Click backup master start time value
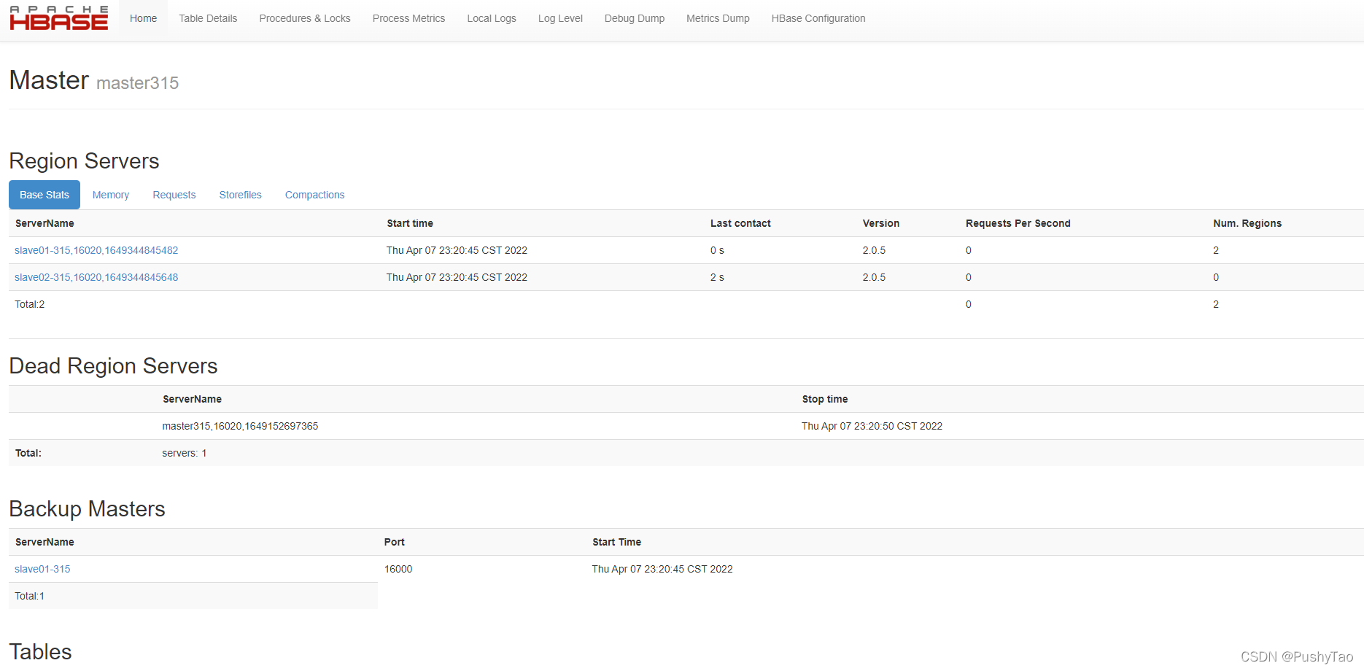 pos(662,569)
